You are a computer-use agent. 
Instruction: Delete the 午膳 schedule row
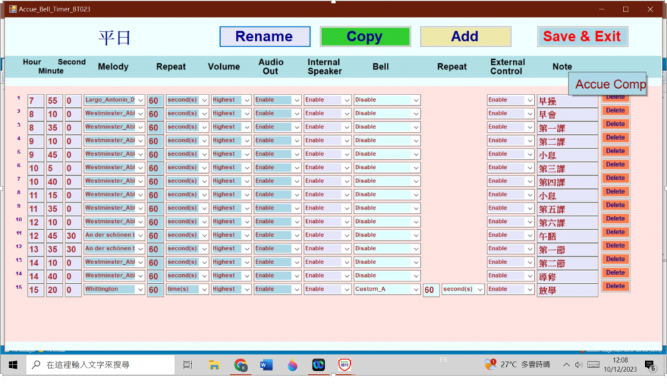(x=615, y=232)
